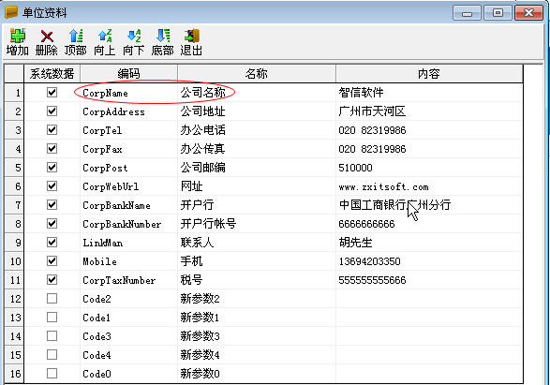The image size is (550, 385).
Task: Move the row down with 向下
Action: (134, 42)
